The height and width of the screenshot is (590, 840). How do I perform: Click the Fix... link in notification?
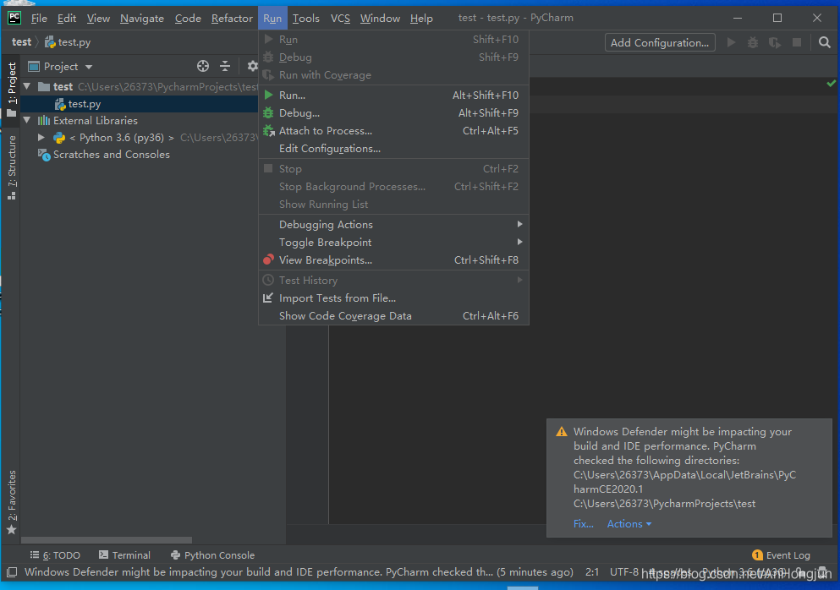[584, 524]
